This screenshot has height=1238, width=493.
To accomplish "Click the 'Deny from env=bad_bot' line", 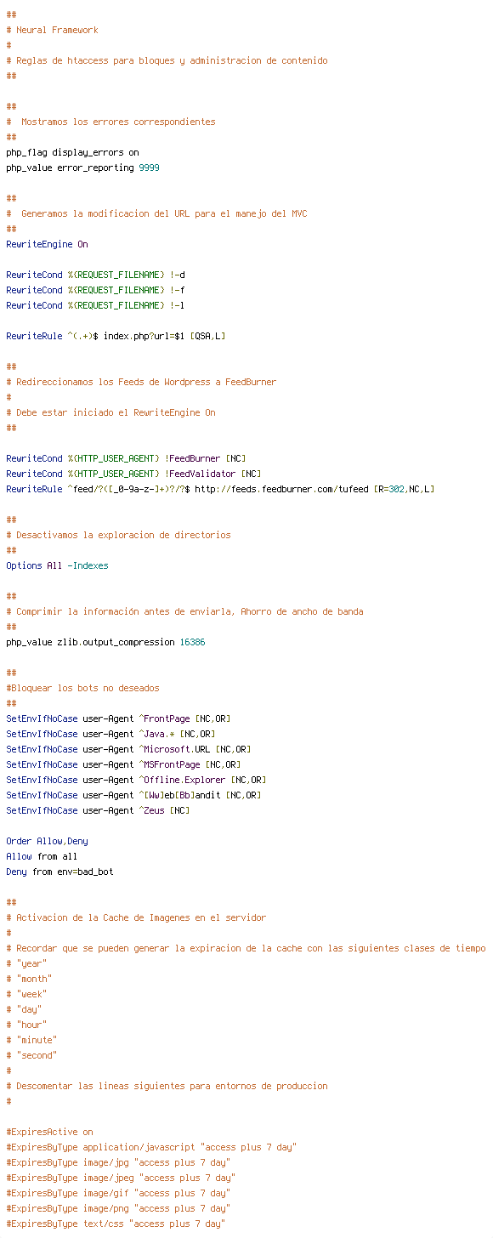I will click(59, 872).
